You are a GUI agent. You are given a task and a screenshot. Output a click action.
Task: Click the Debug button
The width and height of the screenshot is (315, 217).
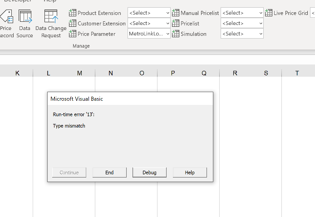click(149, 173)
